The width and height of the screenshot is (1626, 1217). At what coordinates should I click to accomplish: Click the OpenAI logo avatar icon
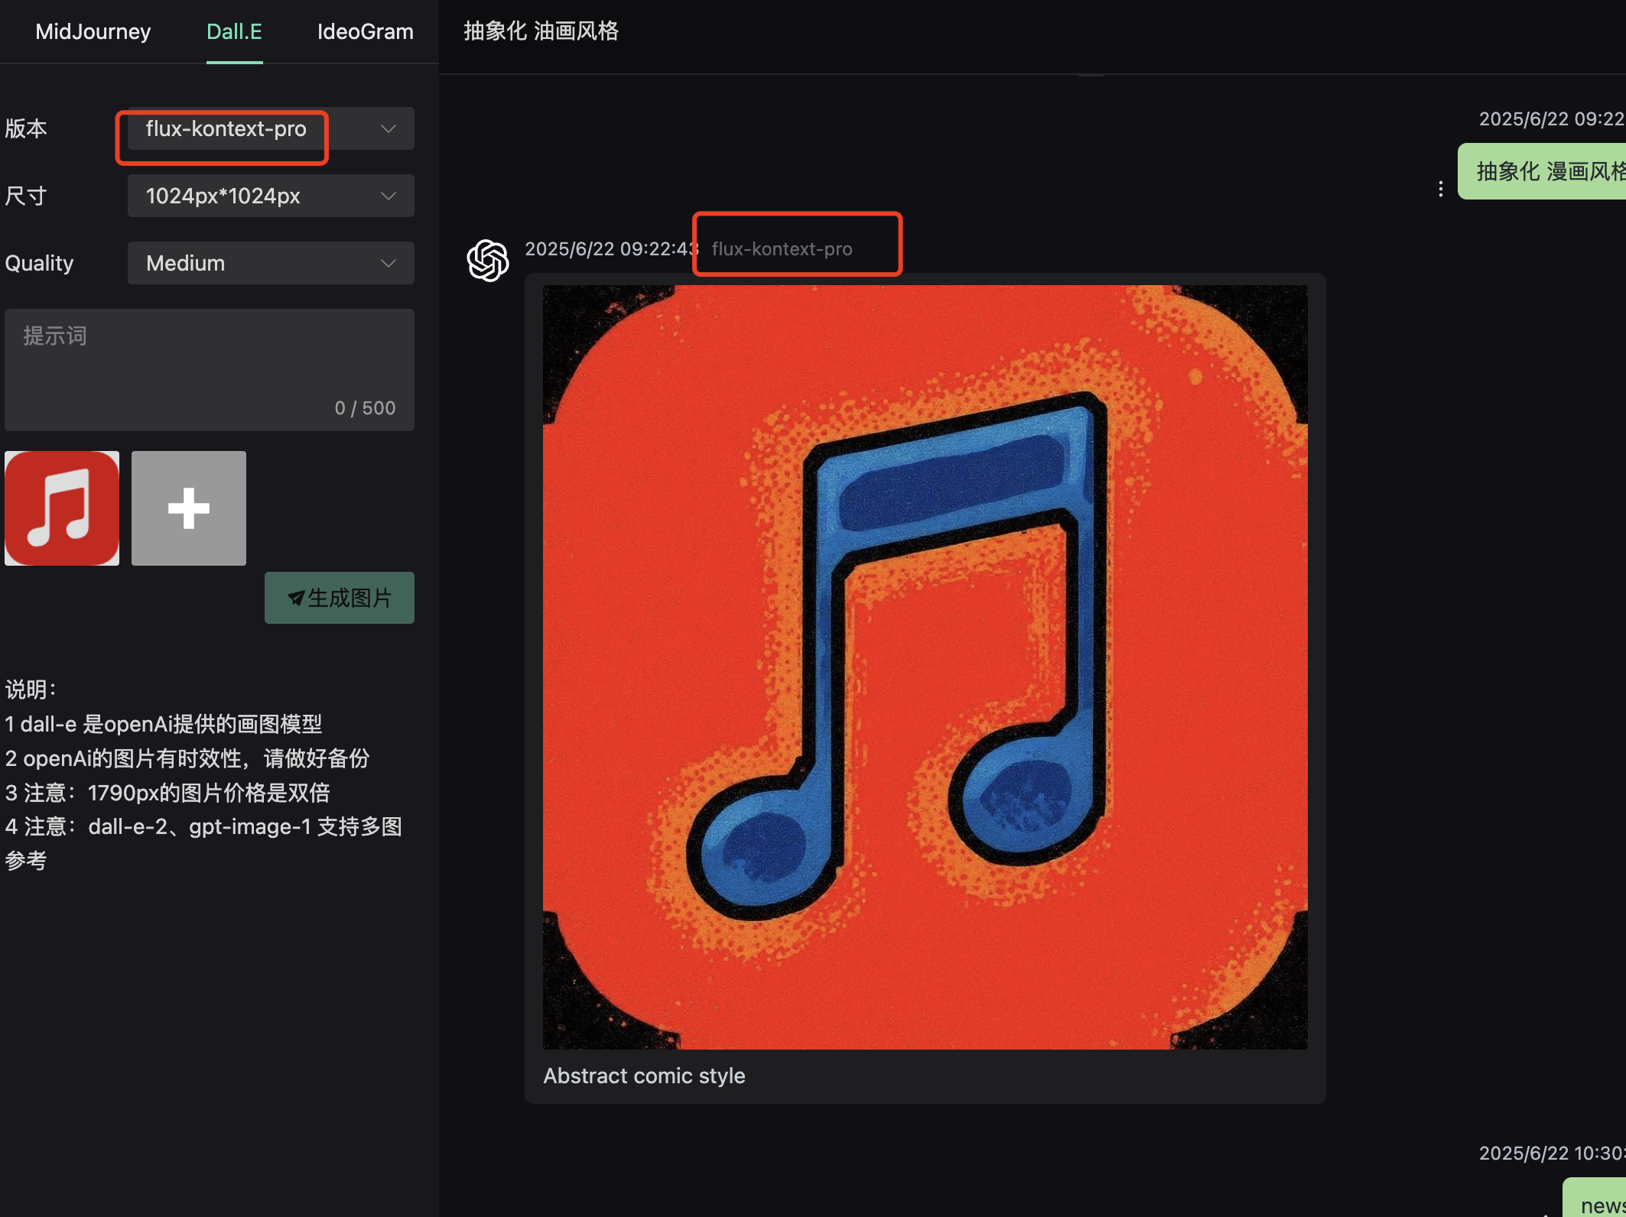pyautogui.click(x=488, y=261)
